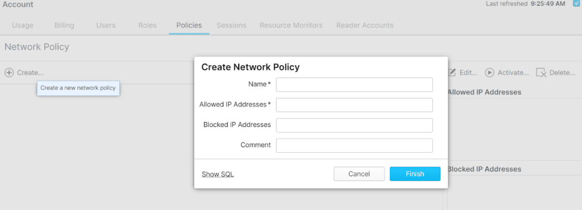This screenshot has height=210, width=582.
Task: Open the Usage tab
Action: tap(23, 25)
